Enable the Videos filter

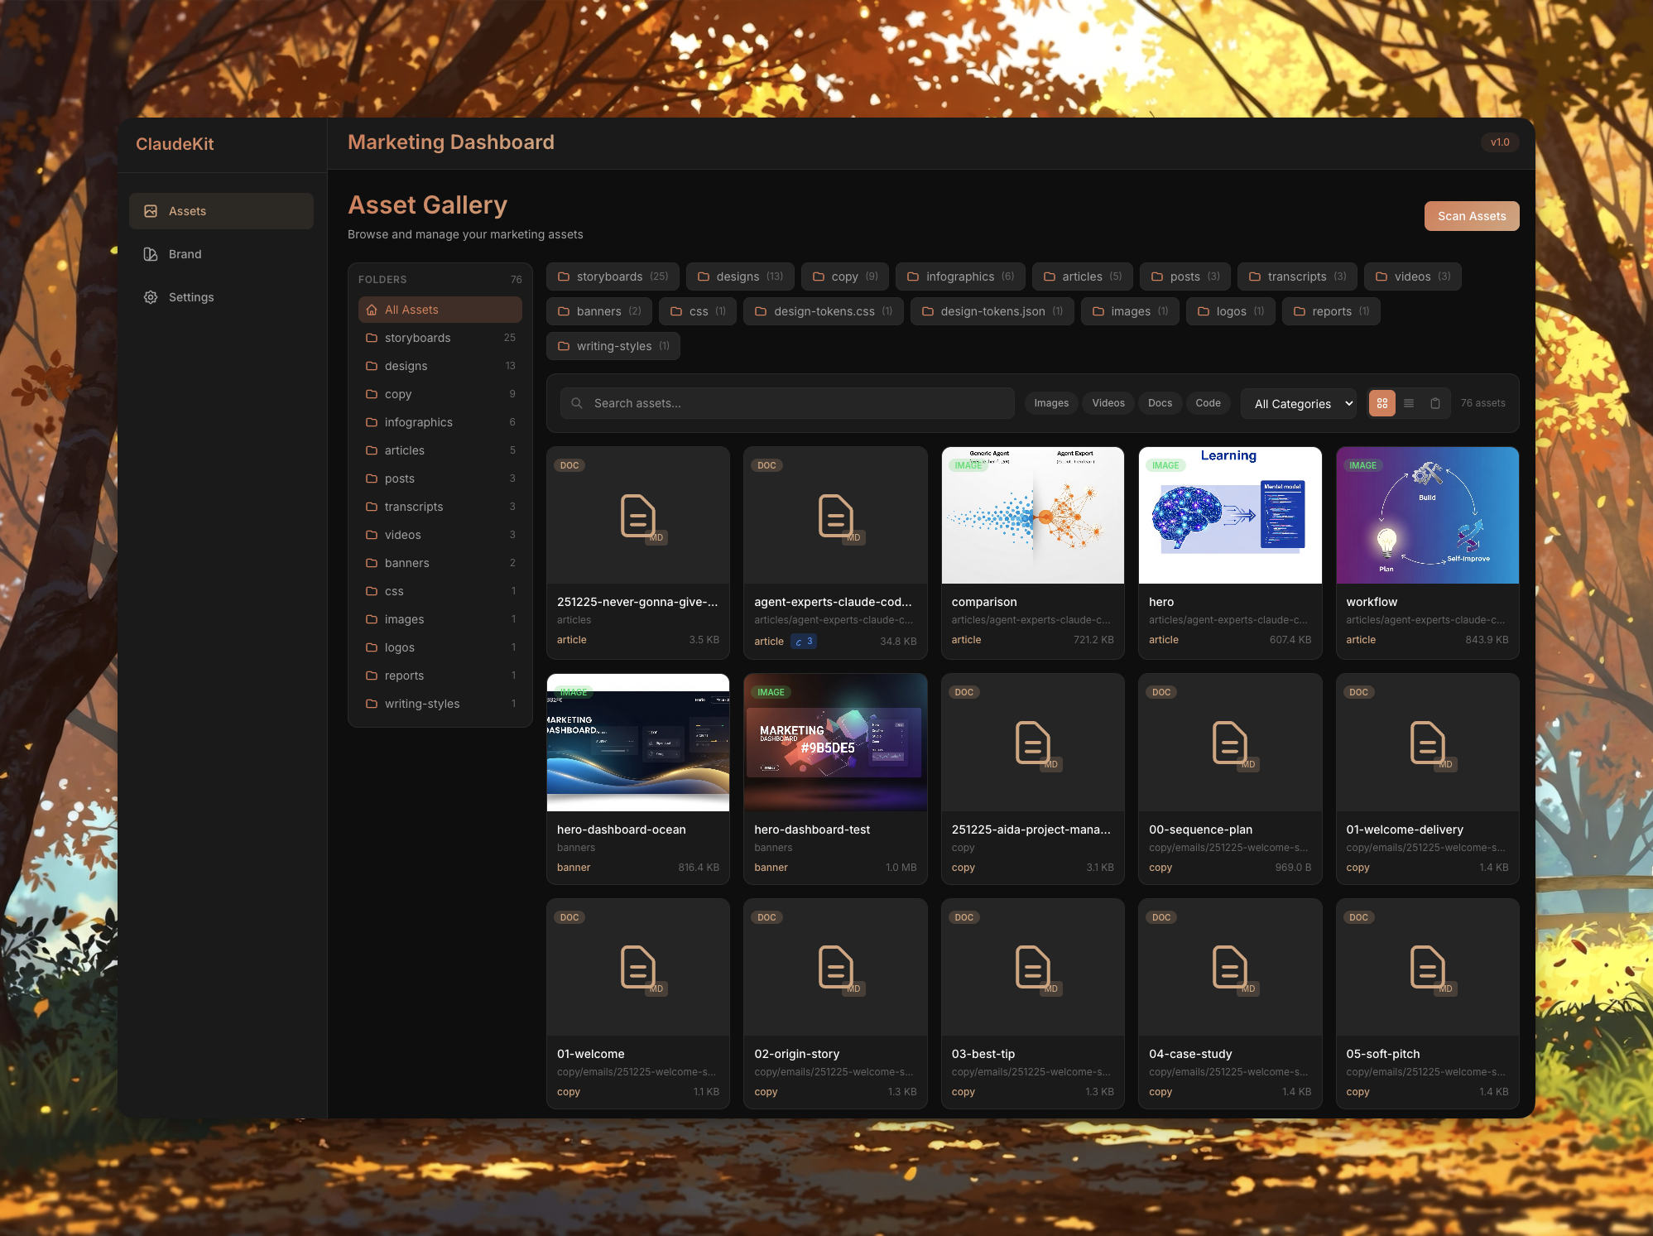pyautogui.click(x=1108, y=403)
